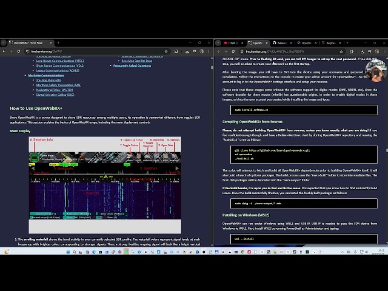
Task: Open Digital Selective Calling (DSC) link
Action: [x=55, y=95]
